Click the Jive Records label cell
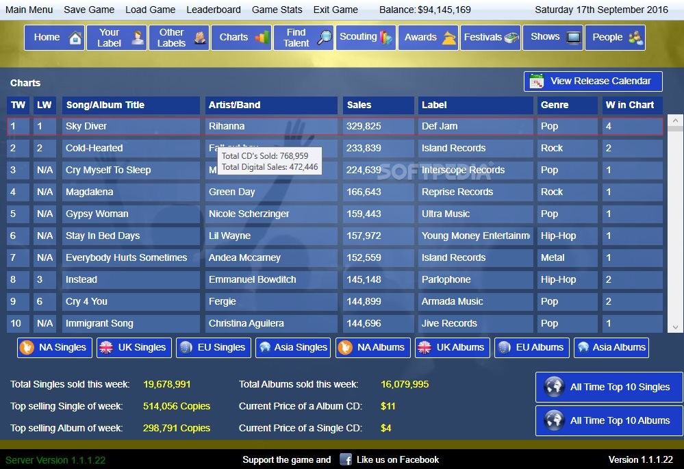684x469 pixels. (x=475, y=323)
